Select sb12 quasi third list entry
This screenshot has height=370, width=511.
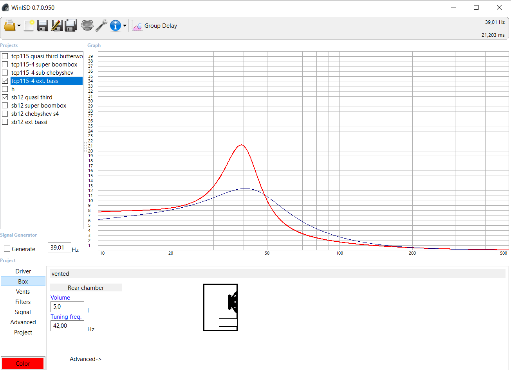click(x=32, y=97)
